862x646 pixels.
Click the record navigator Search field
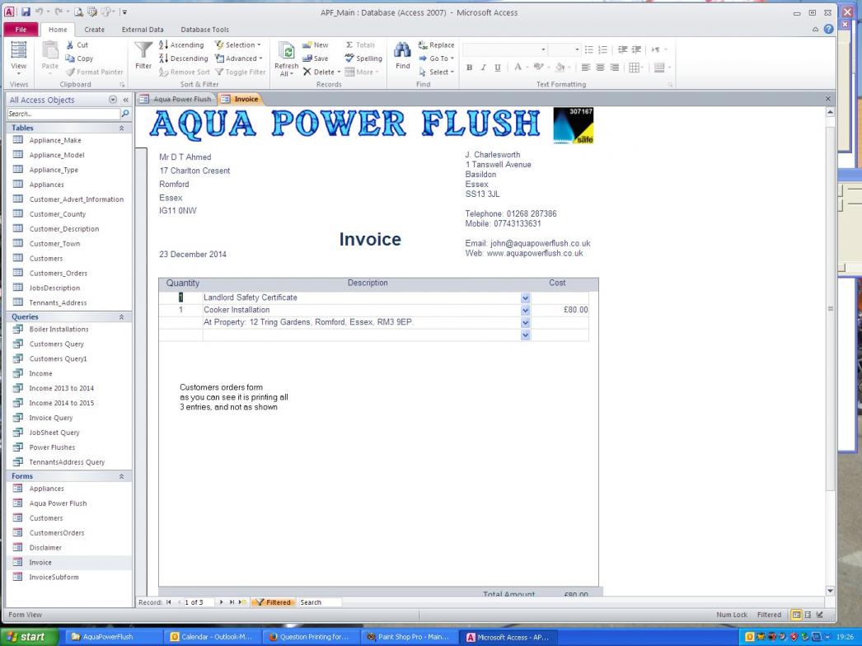pos(320,602)
